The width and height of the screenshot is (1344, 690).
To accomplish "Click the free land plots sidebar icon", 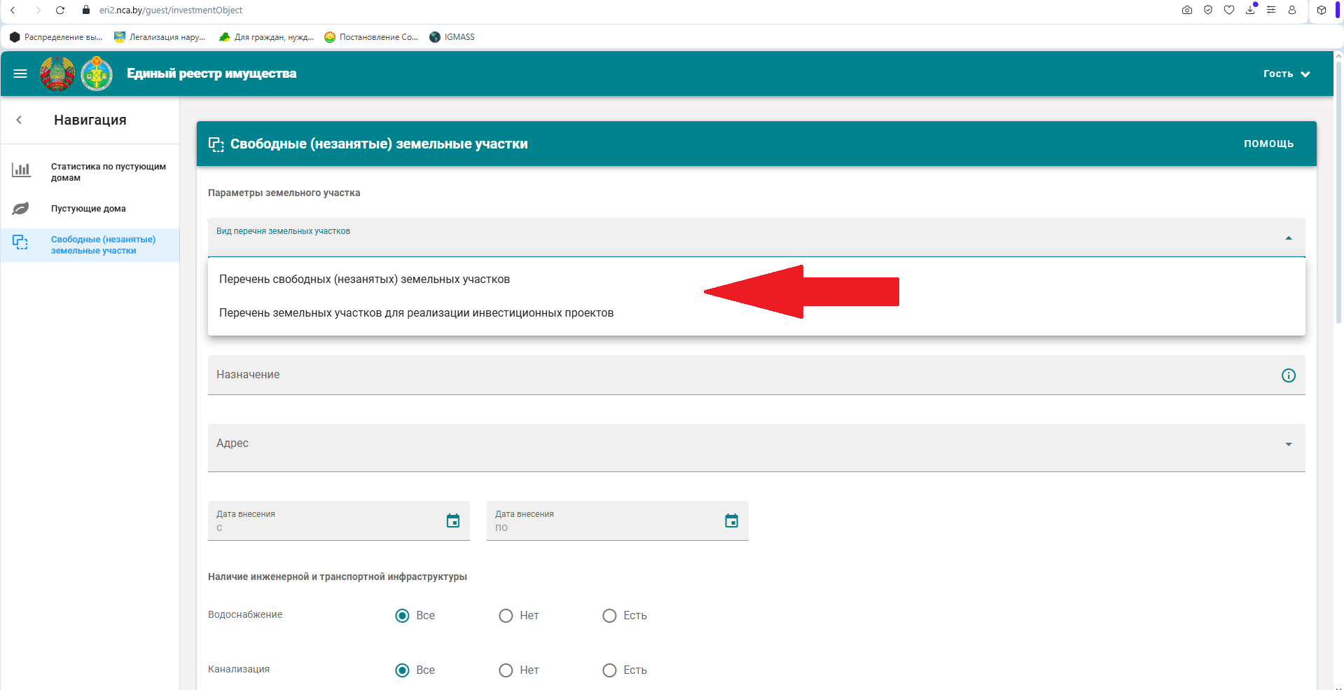I will pyautogui.click(x=20, y=242).
